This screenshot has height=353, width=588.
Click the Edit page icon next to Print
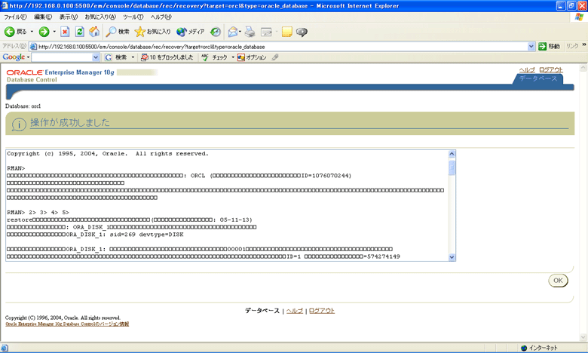click(x=266, y=32)
